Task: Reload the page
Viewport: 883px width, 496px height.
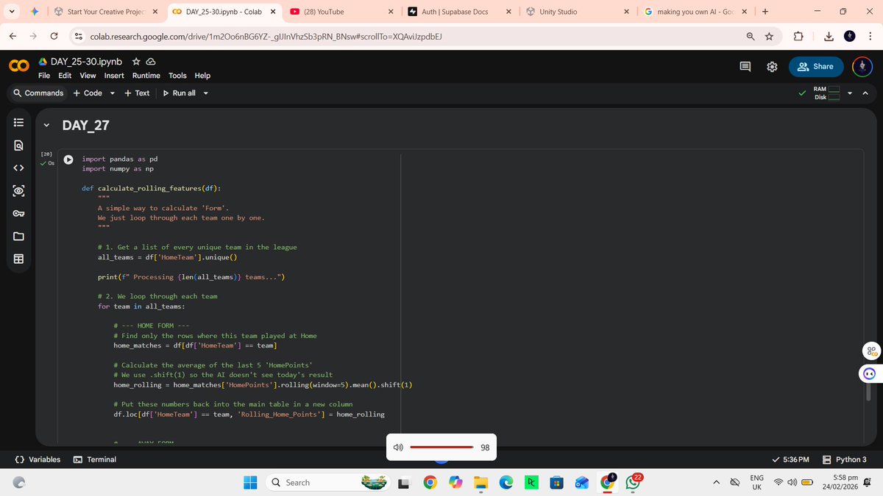Action: 54,36
